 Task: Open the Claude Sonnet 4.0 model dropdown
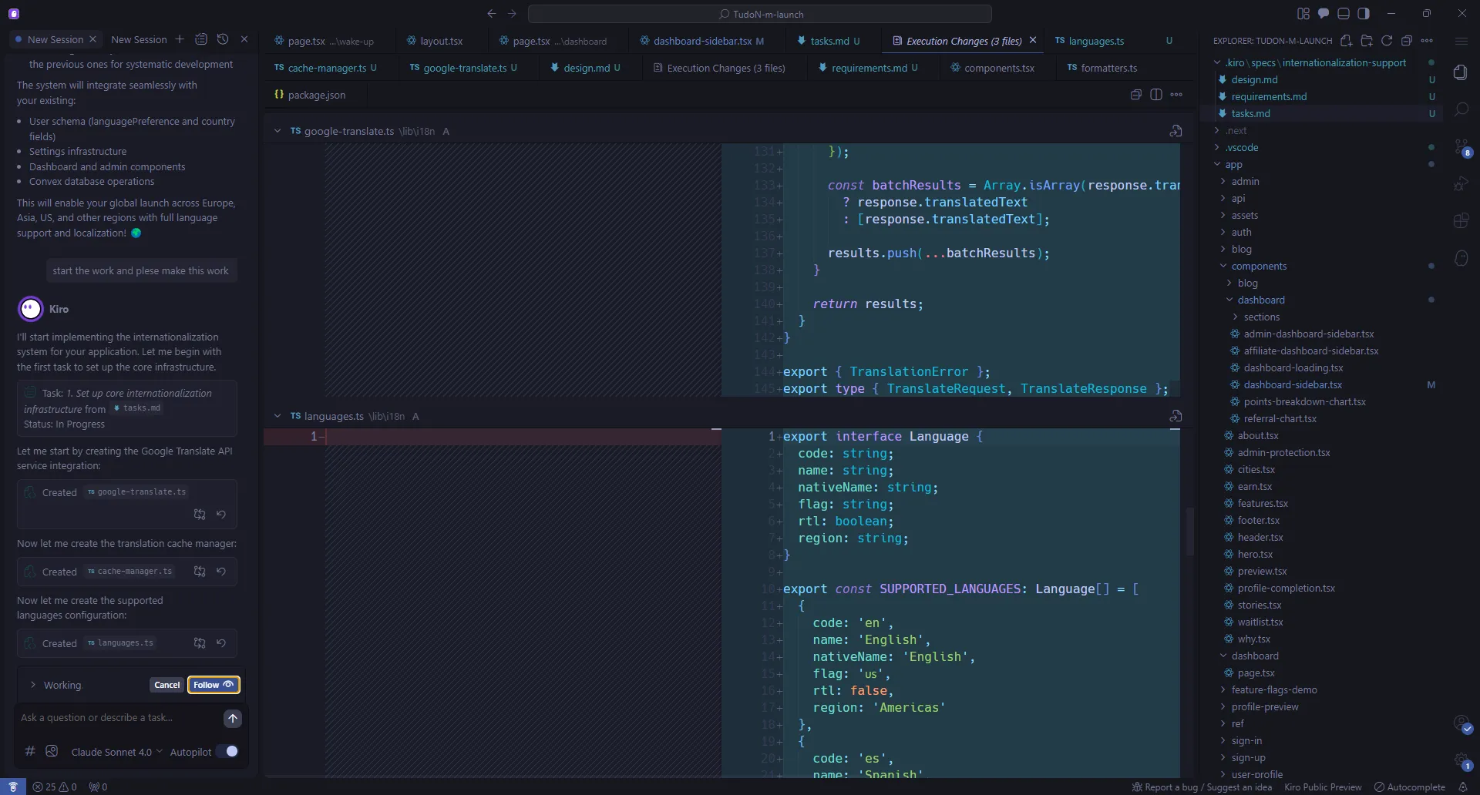(x=116, y=752)
